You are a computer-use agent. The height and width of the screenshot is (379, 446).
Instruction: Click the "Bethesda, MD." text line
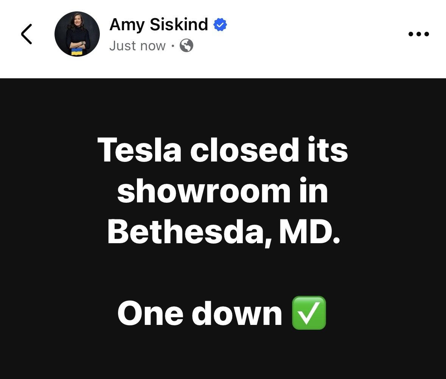[x=224, y=232]
